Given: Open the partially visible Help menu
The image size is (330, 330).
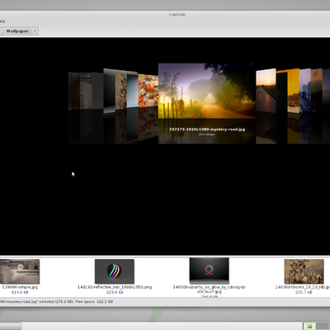Looking at the screenshot, I should pos(2,21).
